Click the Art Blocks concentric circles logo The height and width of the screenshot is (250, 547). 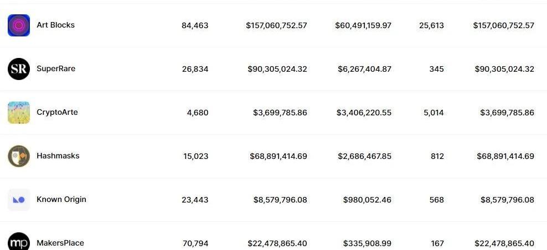[19, 25]
